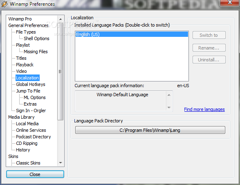The image size is (240, 185).
Task: Click the Switch to button
Action: point(209,35)
